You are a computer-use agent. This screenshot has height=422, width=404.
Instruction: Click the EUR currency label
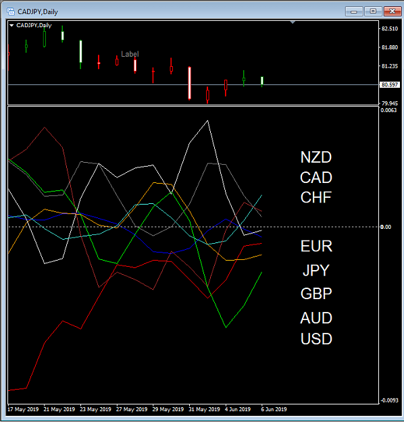[316, 246]
